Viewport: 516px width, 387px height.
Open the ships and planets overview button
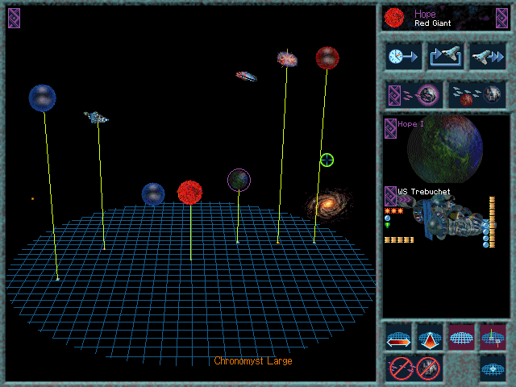tap(476, 95)
